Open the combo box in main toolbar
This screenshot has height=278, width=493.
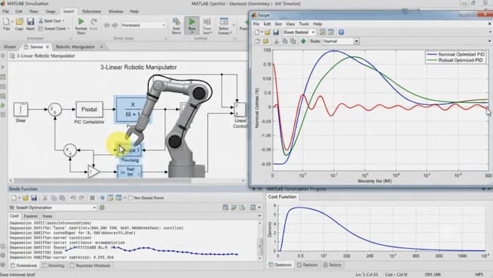[x=144, y=25]
